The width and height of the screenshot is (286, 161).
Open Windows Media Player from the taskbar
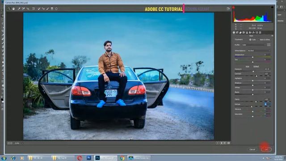pos(22,158)
